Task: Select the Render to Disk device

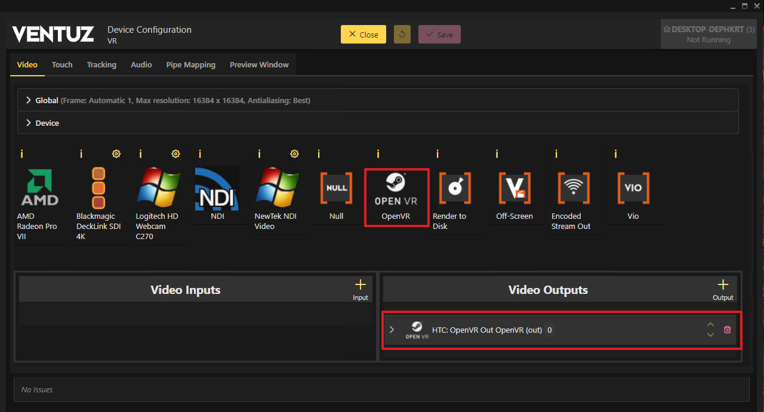Action: (x=455, y=187)
